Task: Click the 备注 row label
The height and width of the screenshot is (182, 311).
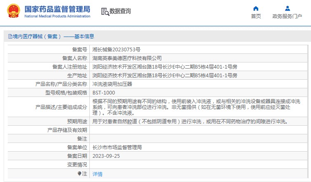Action: (x=82, y=139)
